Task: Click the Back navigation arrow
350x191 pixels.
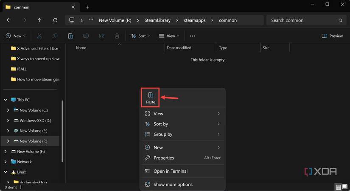Action: 9,20
